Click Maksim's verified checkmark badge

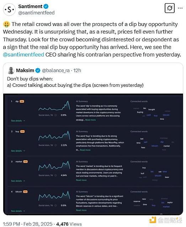pyautogui.click(x=38, y=70)
